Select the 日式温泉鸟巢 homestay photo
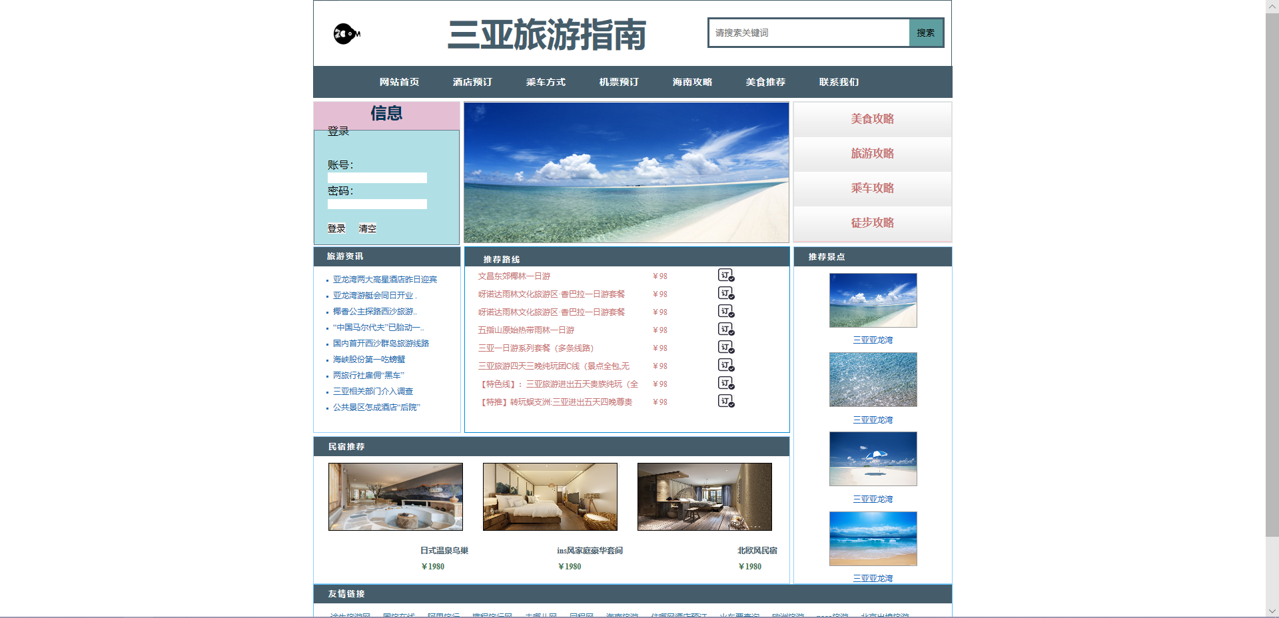The width and height of the screenshot is (1279, 618). click(x=396, y=497)
